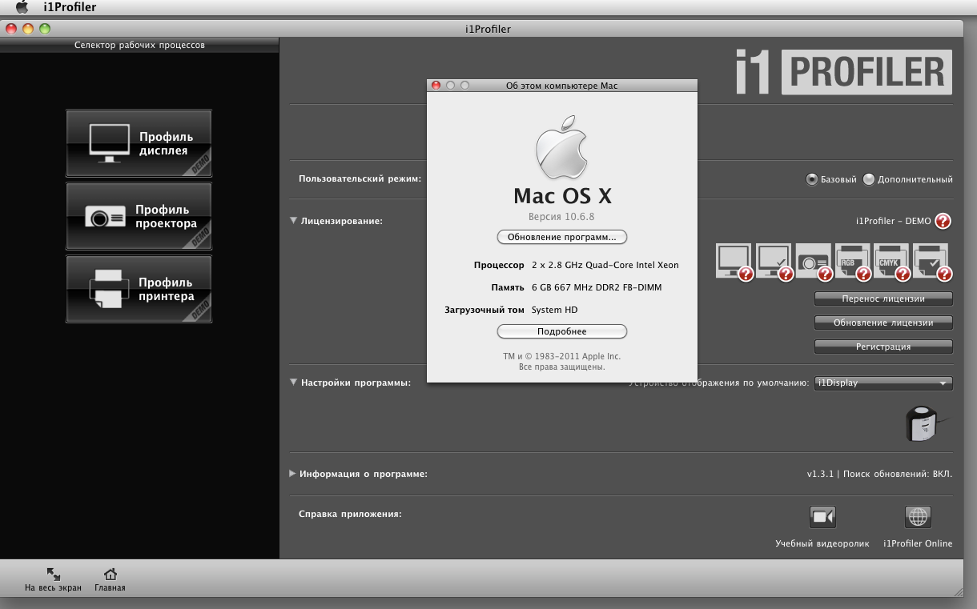Screen dimensions: 977x609
Task: Open the Printer Profile workflow (Профиль принтера)
Action: click(139, 290)
